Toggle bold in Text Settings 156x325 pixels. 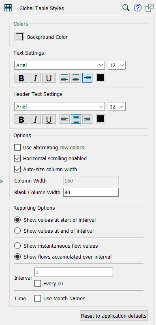[21, 78]
